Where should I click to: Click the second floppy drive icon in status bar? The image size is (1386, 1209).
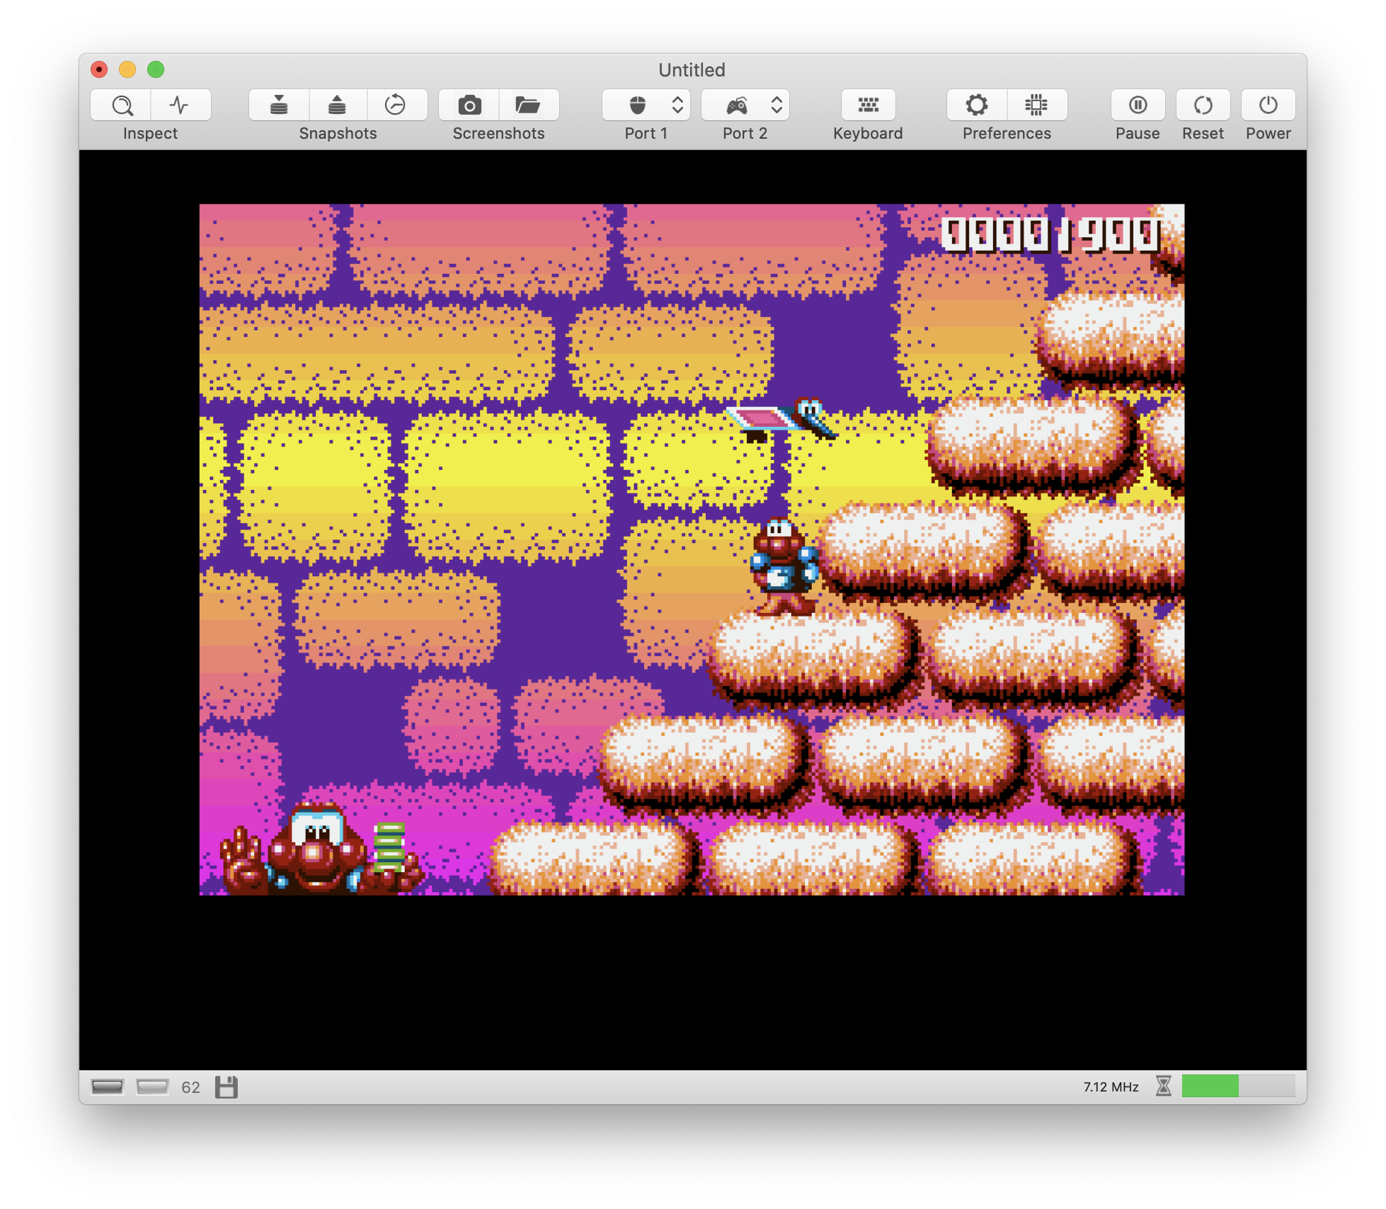(x=152, y=1087)
